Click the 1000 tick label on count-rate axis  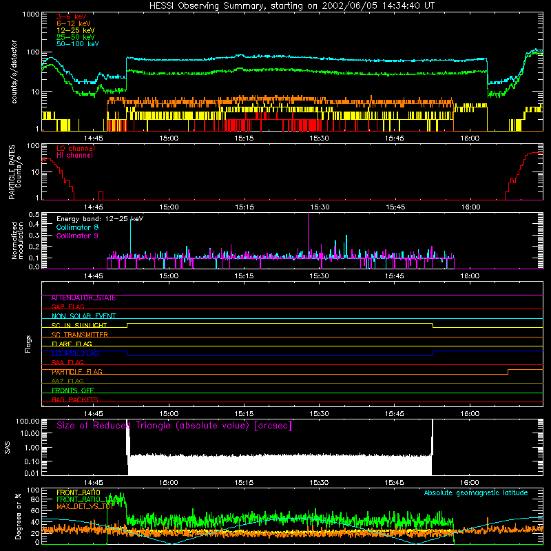pyautogui.click(x=31, y=14)
